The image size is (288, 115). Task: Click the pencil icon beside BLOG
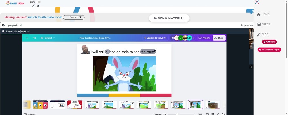coord(259,34)
